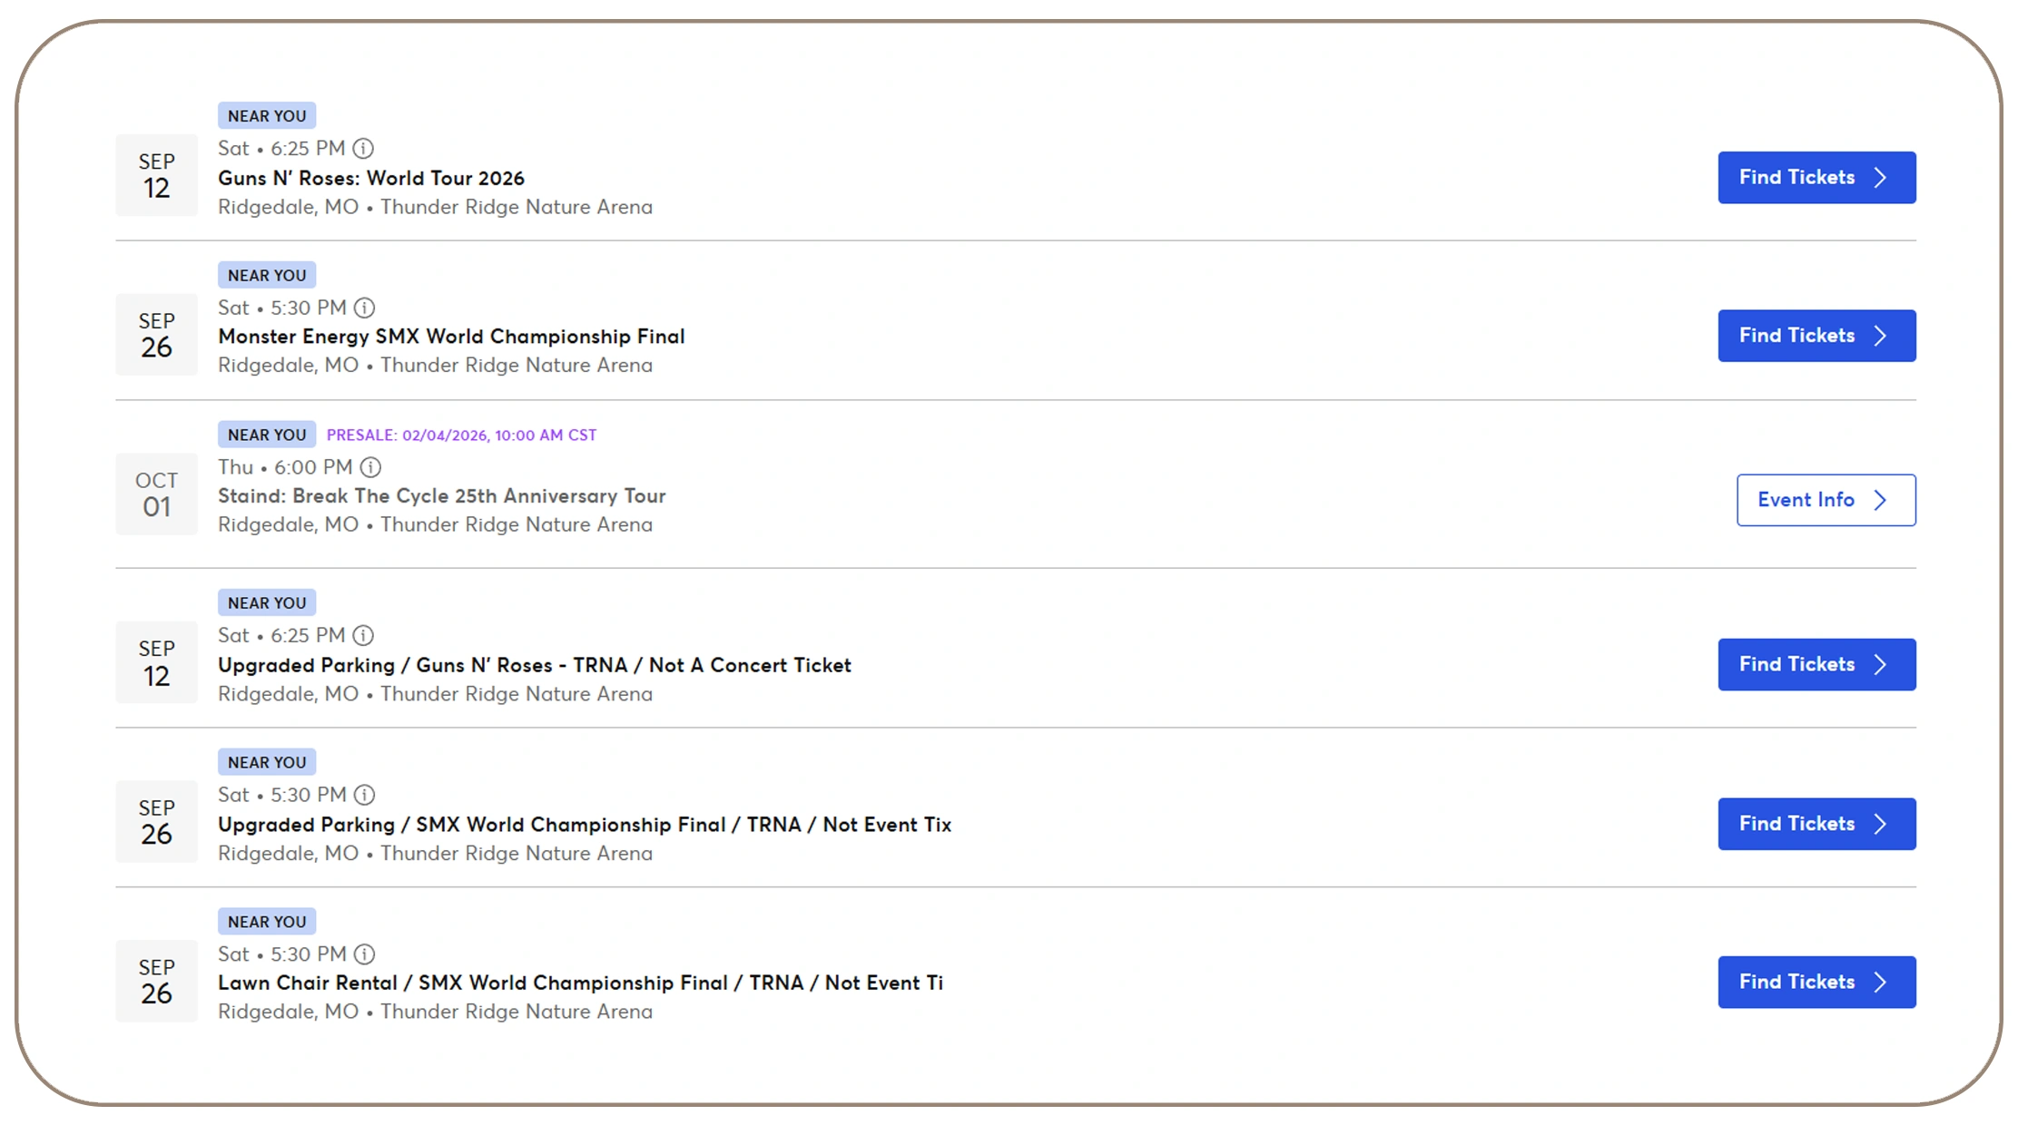Click info icon for Lawn Chair Rental event time
Viewport: 2018px width, 1125px height.
[364, 954]
